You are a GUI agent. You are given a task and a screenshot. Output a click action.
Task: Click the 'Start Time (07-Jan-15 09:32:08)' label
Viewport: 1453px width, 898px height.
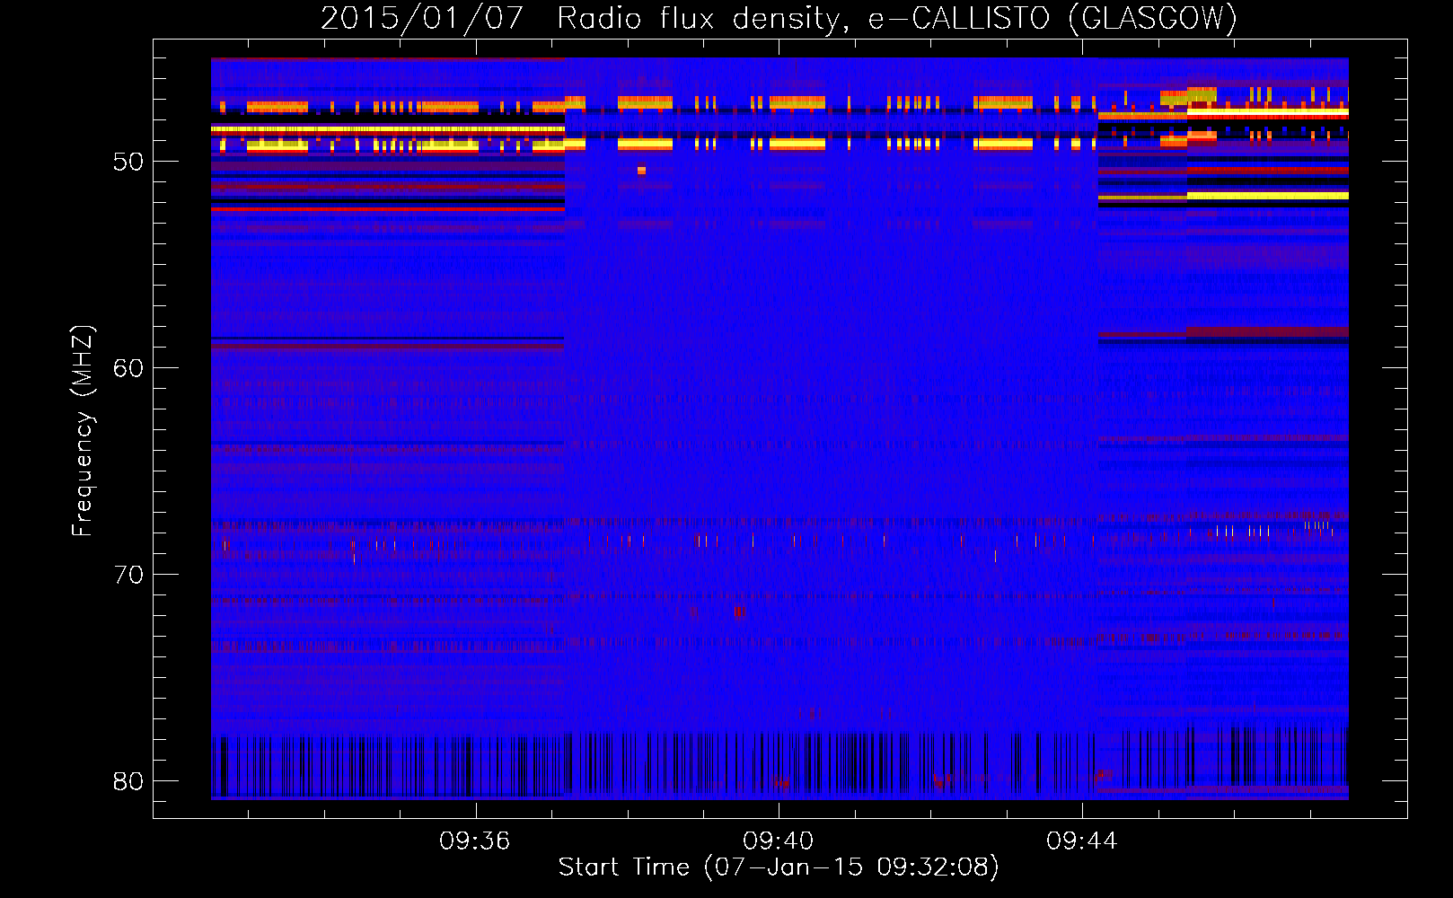[779, 867]
